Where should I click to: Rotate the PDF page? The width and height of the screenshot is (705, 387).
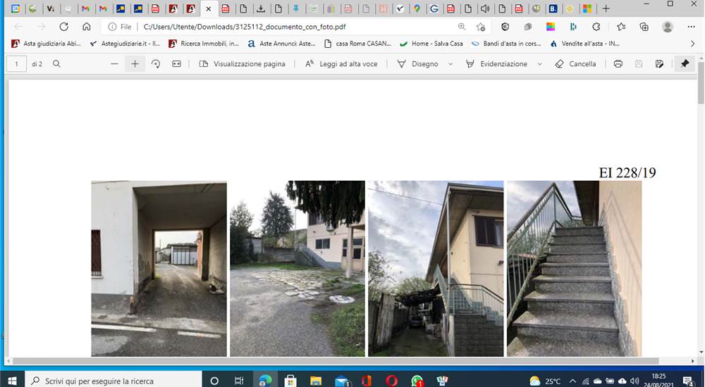pos(156,64)
